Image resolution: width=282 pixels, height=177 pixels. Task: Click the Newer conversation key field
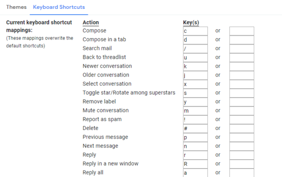pos(196,67)
